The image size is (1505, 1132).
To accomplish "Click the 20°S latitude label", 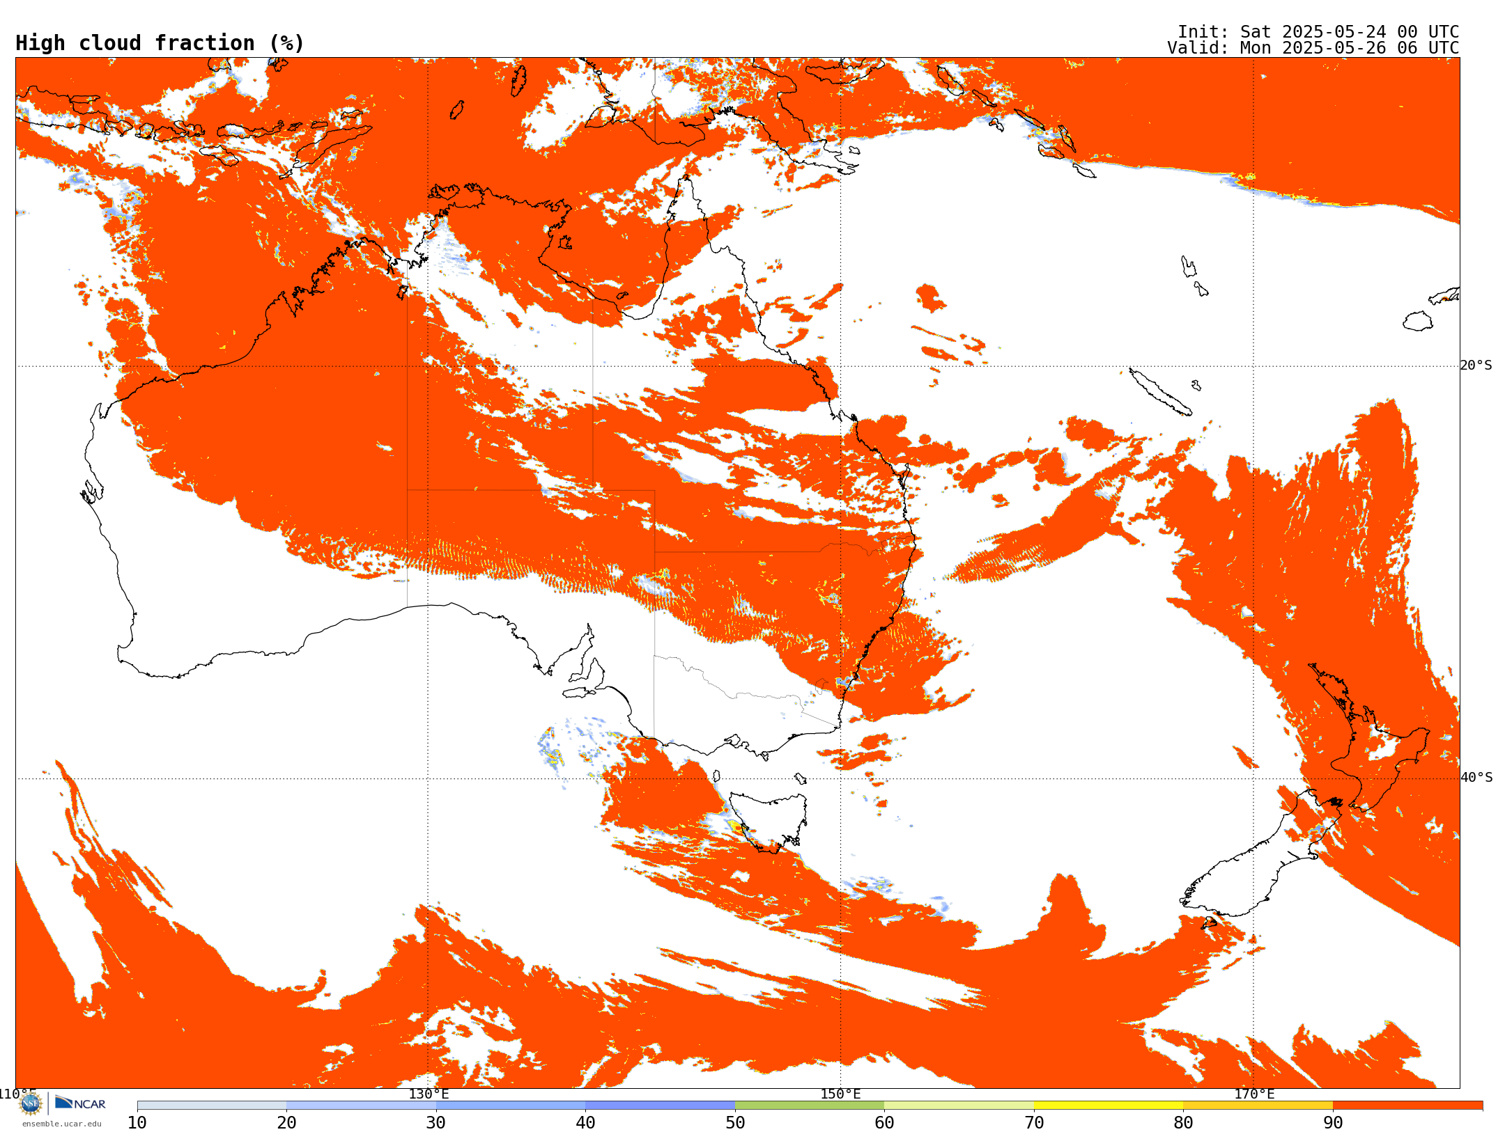I will (1476, 365).
